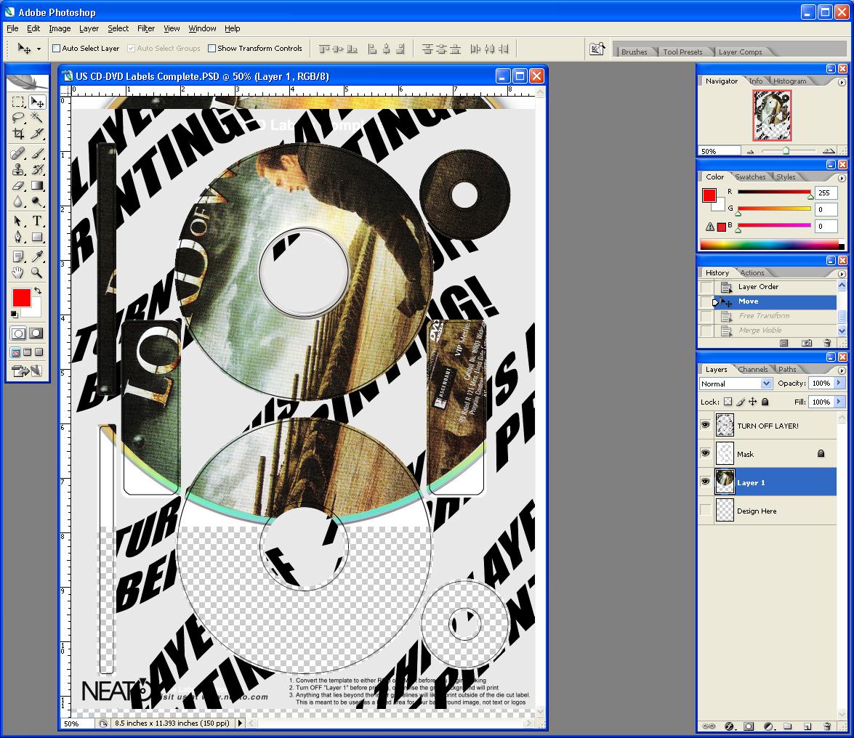Show the Design Here layer

(705, 511)
